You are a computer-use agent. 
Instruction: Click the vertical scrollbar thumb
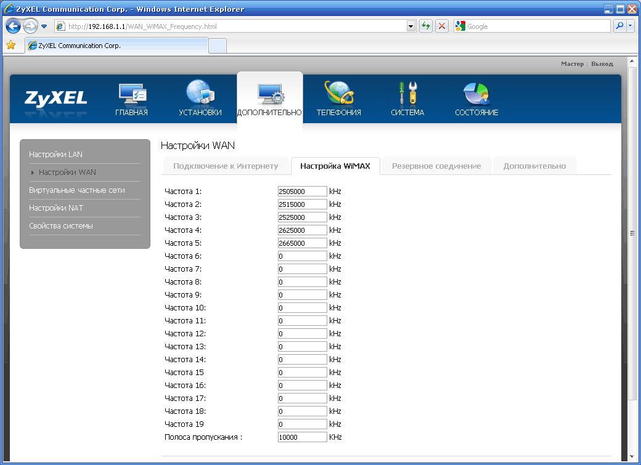pos(632,233)
